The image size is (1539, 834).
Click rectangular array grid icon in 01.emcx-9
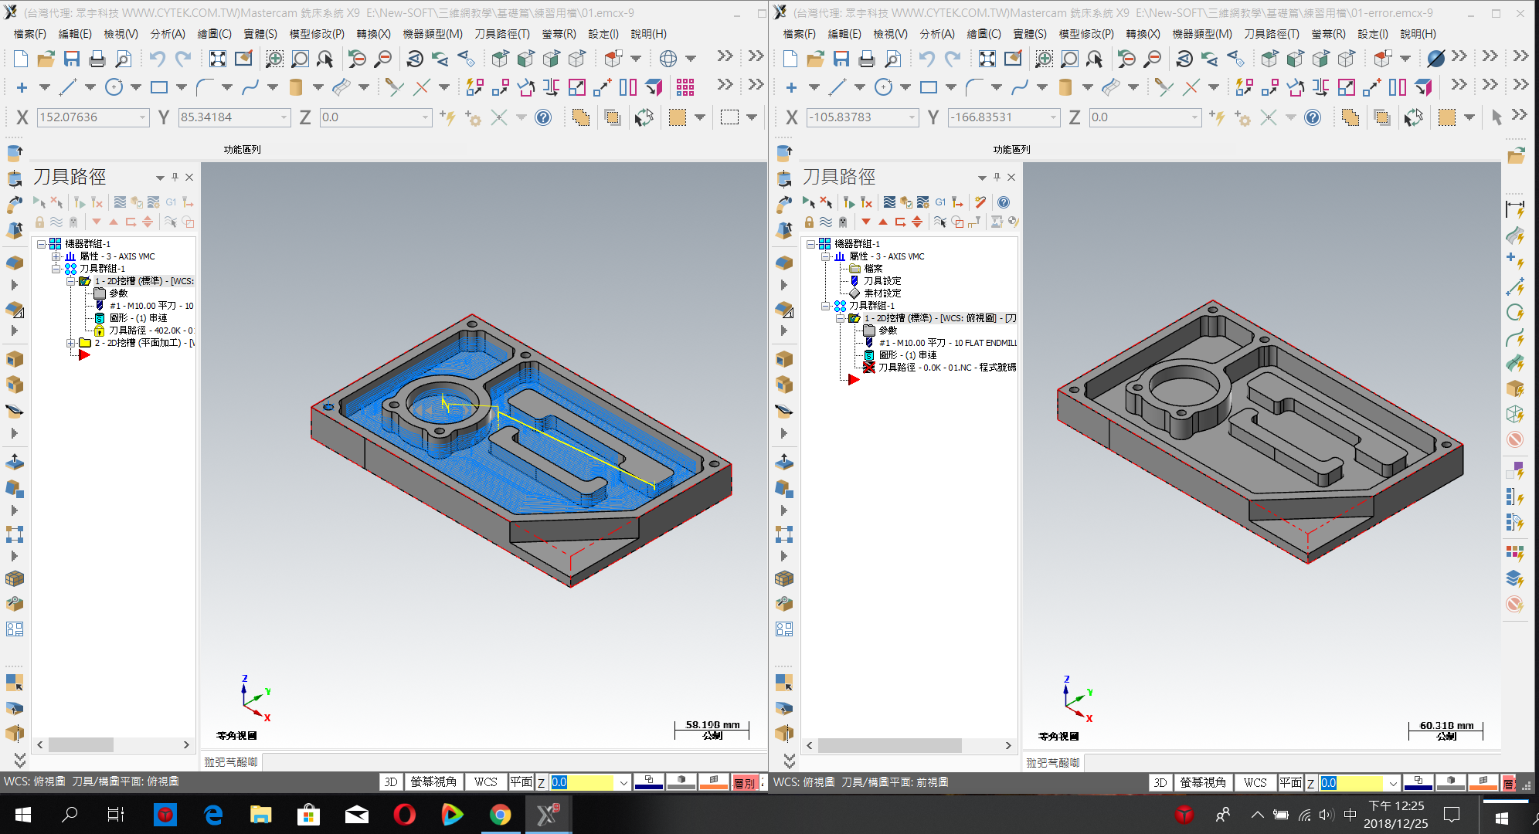click(685, 87)
